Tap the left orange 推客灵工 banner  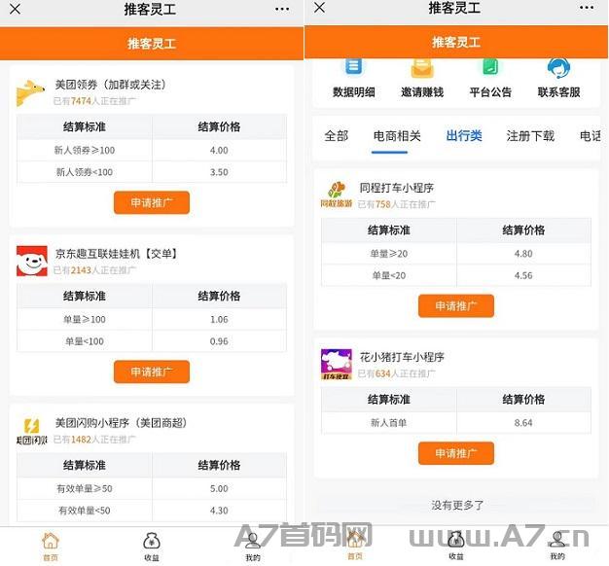(x=152, y=44)
